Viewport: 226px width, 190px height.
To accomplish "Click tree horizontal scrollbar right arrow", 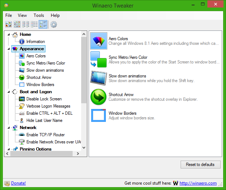I will coord(78,153).
